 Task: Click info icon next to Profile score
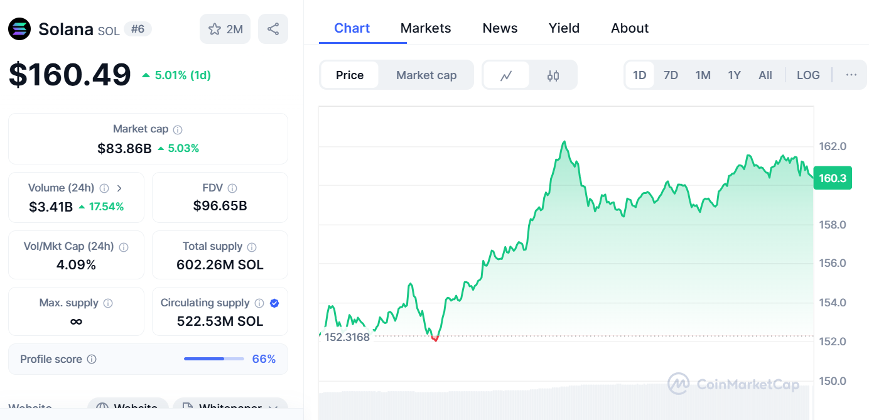tap(92, 359)
